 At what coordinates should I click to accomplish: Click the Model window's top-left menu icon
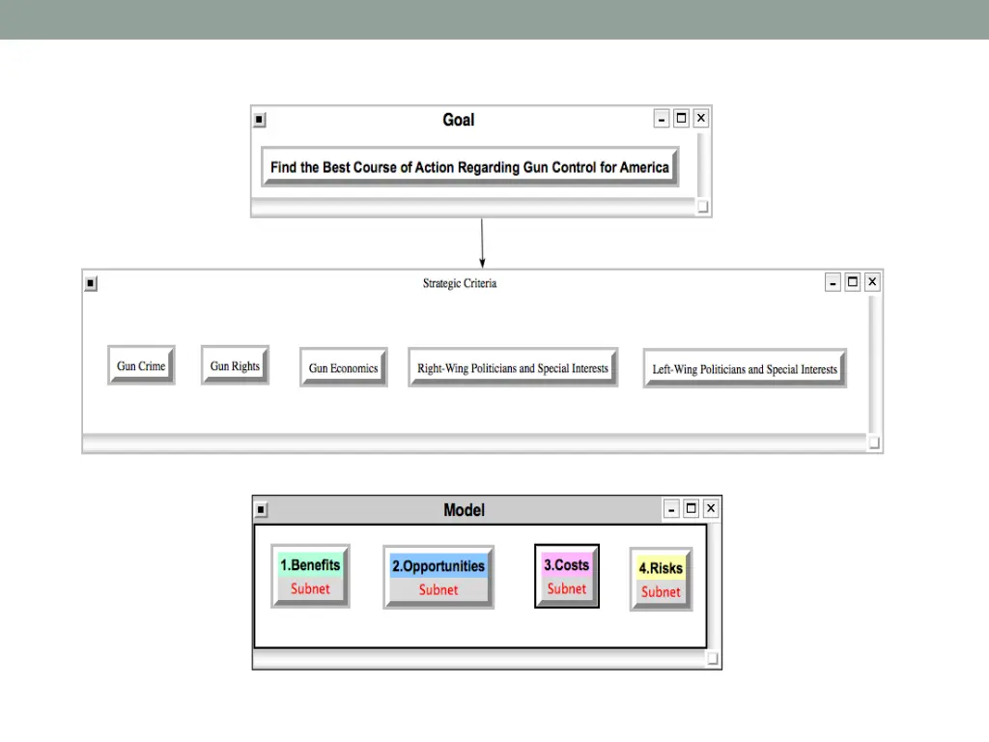point(261,510)
